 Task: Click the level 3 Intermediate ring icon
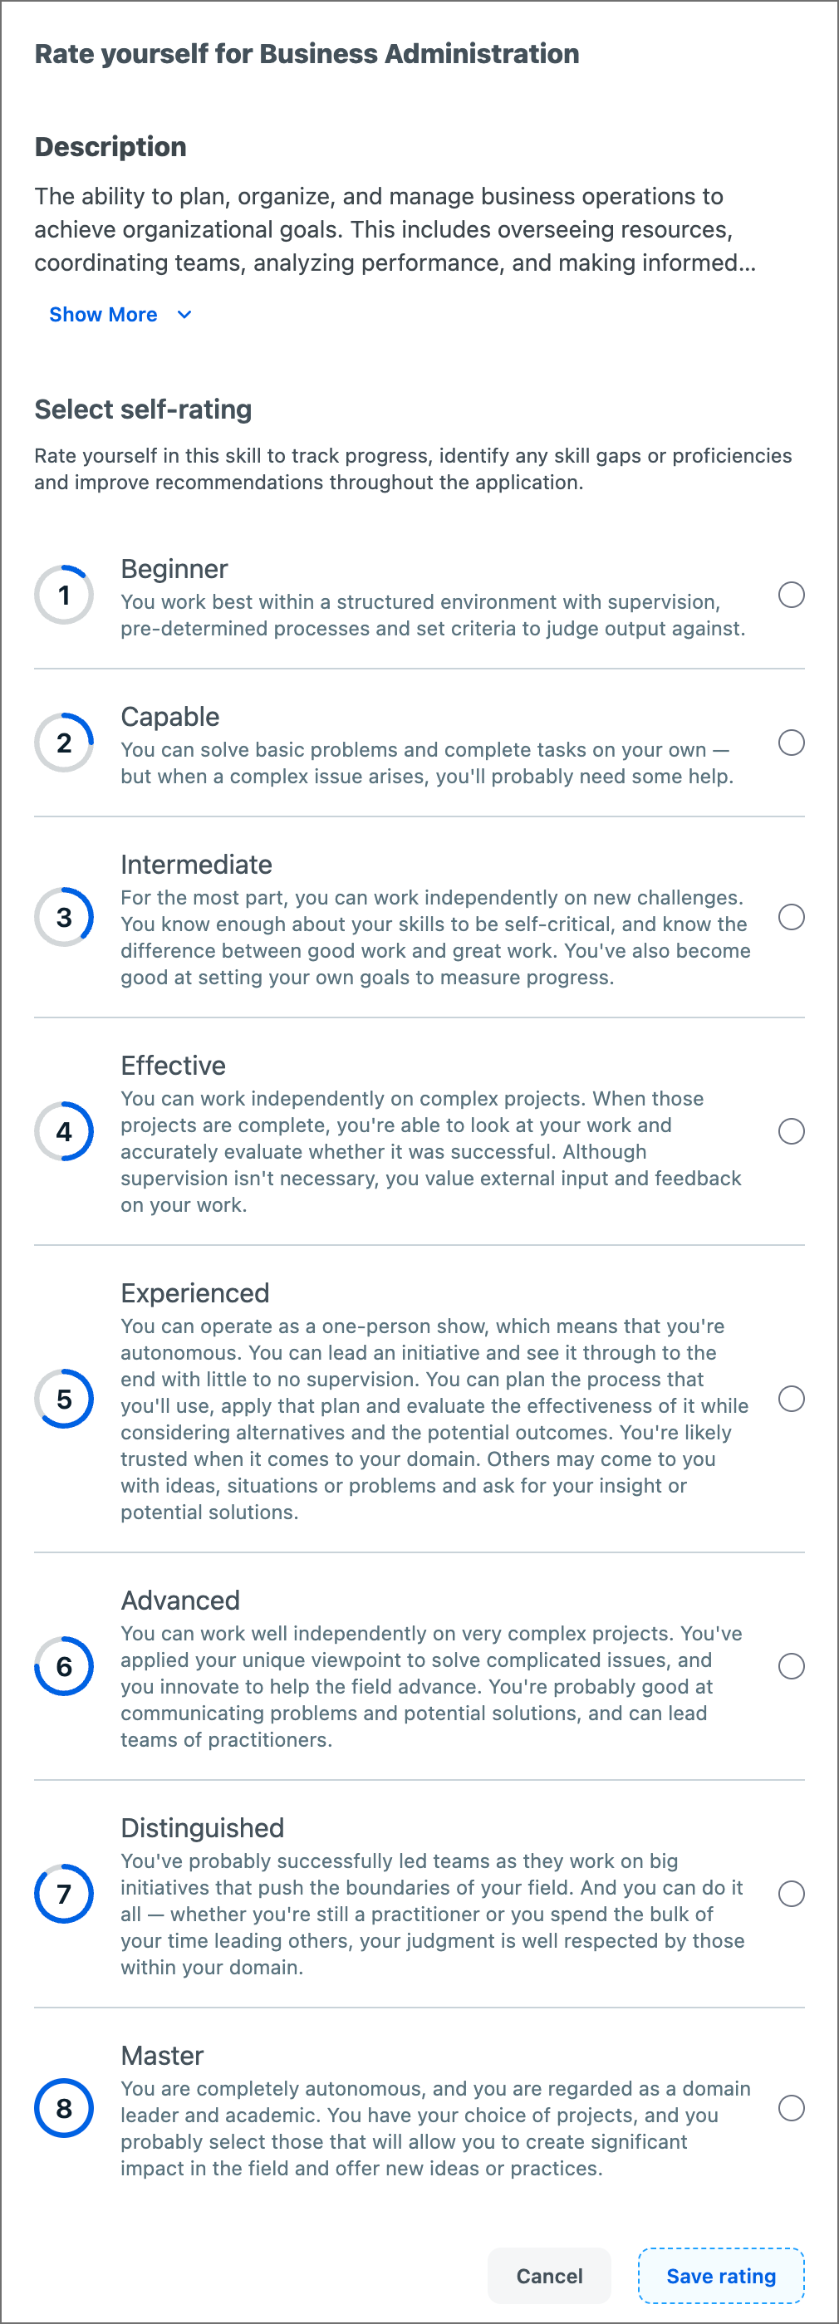(x=64, y=917)
